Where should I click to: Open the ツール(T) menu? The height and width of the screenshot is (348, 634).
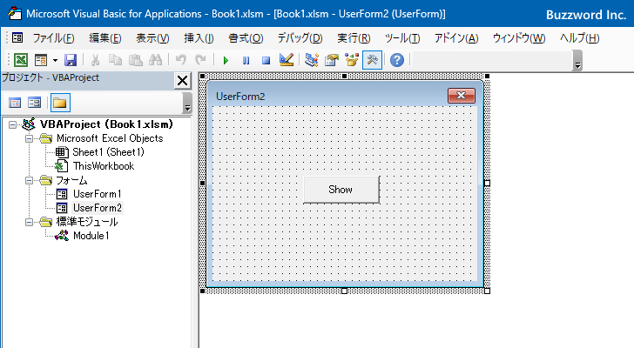click(402, 38)
